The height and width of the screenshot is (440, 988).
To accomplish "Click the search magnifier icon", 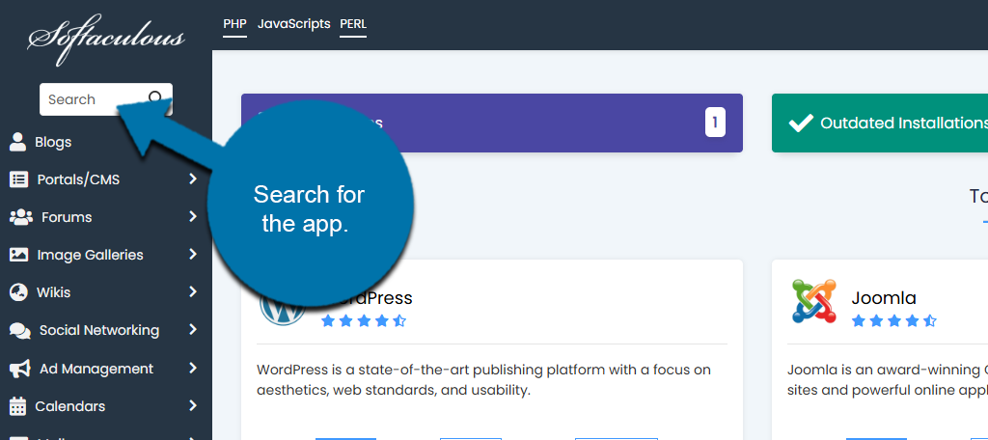I will [x=155, y=97].
